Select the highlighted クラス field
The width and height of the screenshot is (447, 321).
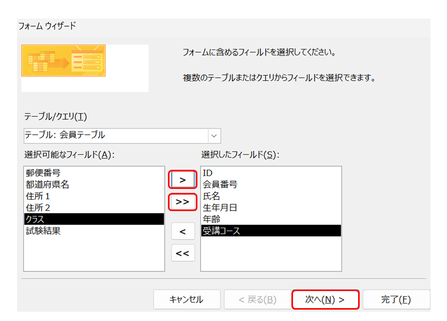coord(94,219)
